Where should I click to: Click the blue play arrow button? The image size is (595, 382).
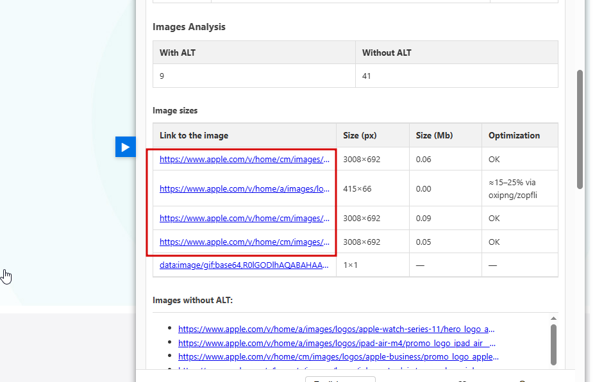(x=126, y=147)
